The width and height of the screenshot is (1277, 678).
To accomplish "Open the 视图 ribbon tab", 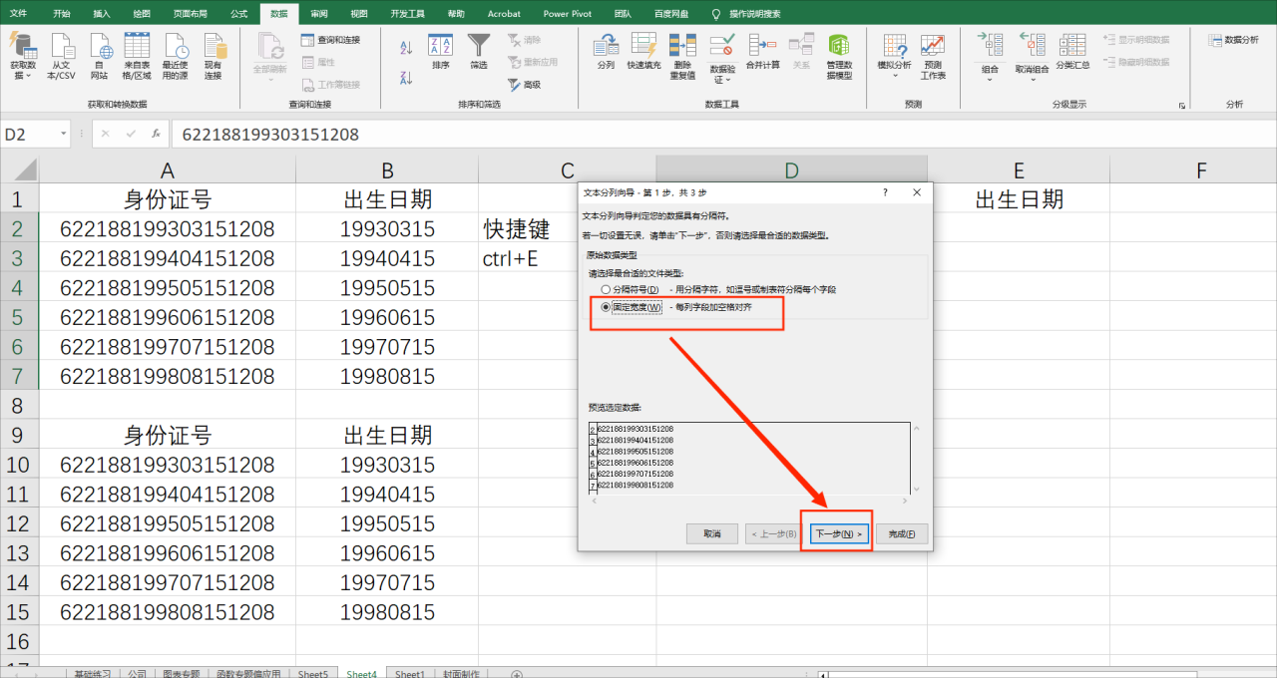I will tap(359, 14).
